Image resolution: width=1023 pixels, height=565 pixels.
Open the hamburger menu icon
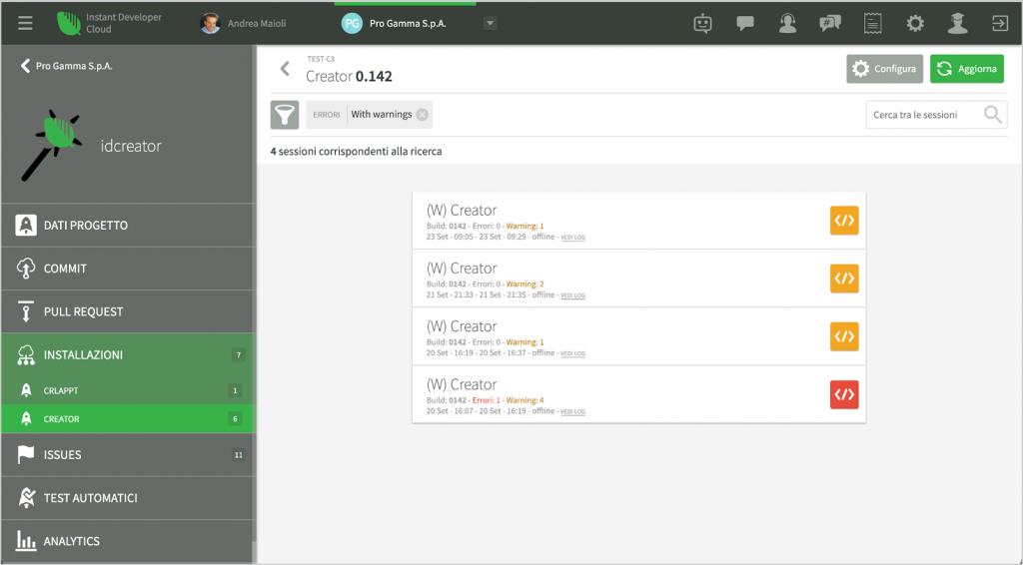25,24
